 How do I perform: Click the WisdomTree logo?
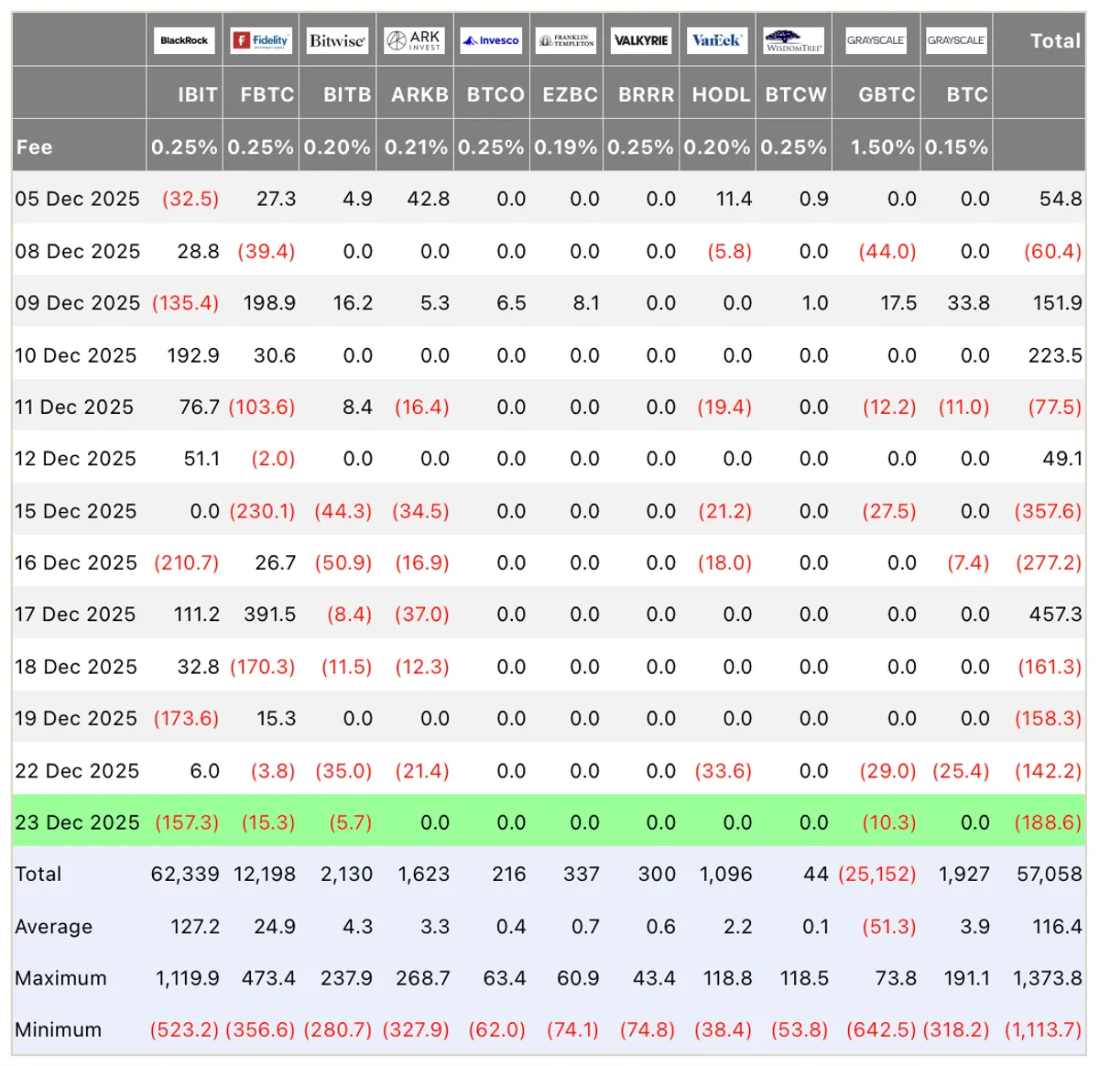[x=793, y=40]
